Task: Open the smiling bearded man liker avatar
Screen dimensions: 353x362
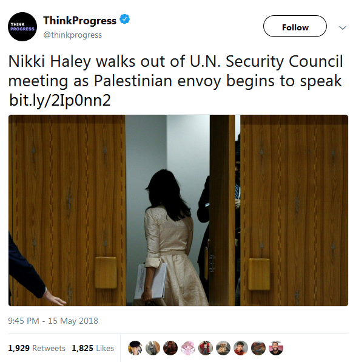Action: (x=276, y=347)
